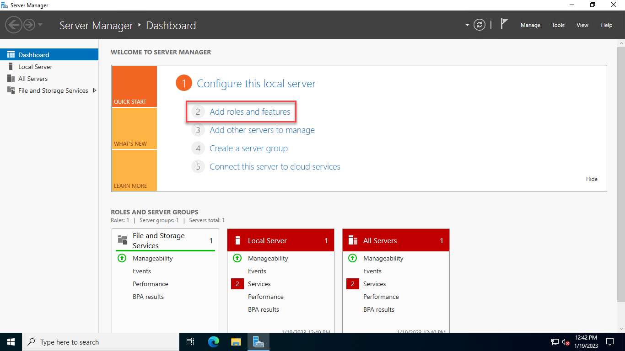Click the All Servers sidebar icon

pyautogui.click(x=11, y=79)
